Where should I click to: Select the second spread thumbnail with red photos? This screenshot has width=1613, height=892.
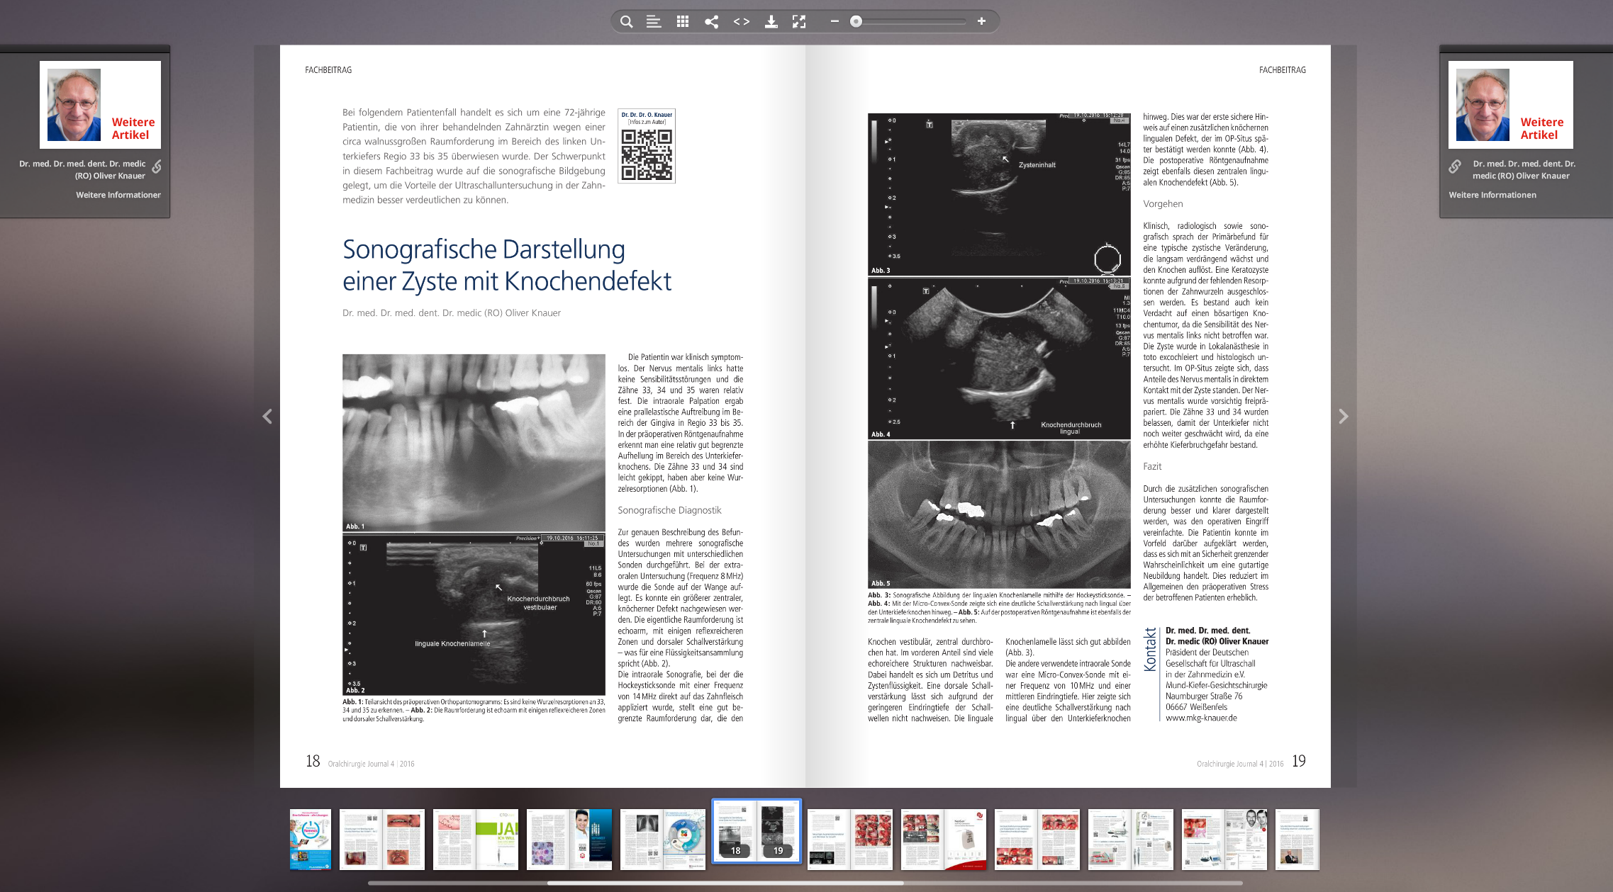382,840
